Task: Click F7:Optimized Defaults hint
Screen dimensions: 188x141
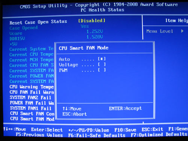Action: click(159, 135)
